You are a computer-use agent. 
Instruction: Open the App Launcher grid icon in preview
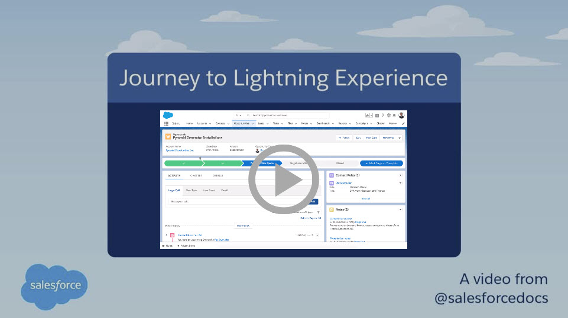coord(166,123)
